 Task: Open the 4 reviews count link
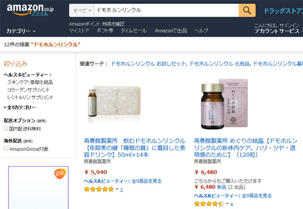(x=231, y=204)
